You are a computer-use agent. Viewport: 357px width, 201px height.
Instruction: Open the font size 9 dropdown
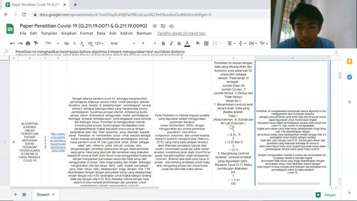pos(149,44)
